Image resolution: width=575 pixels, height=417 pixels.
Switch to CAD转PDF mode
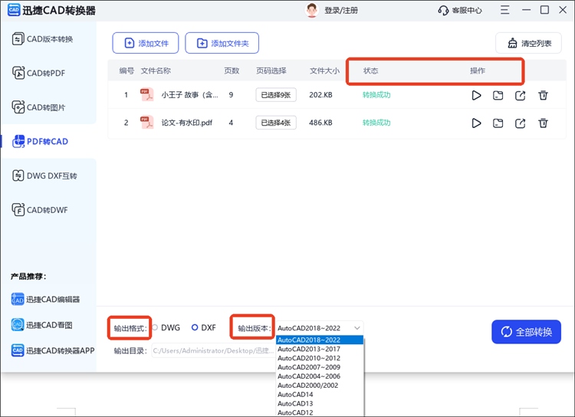click(39, 73)
